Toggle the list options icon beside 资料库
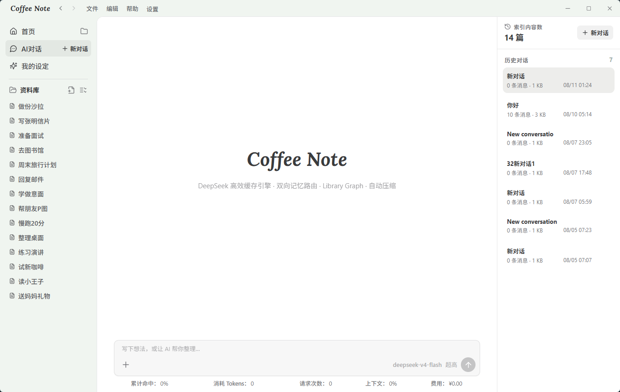Screen dimensions: 620x392 (83, 90)
